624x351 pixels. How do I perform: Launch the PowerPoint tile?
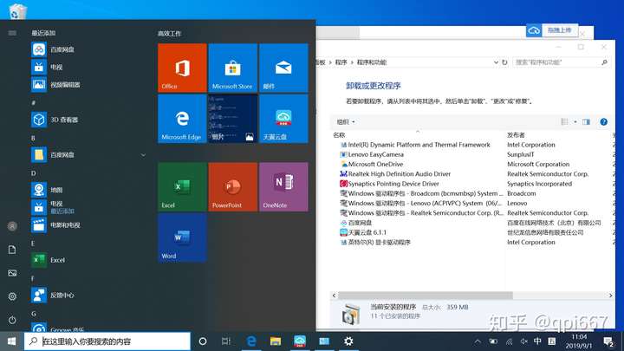(x=233, y=186)
